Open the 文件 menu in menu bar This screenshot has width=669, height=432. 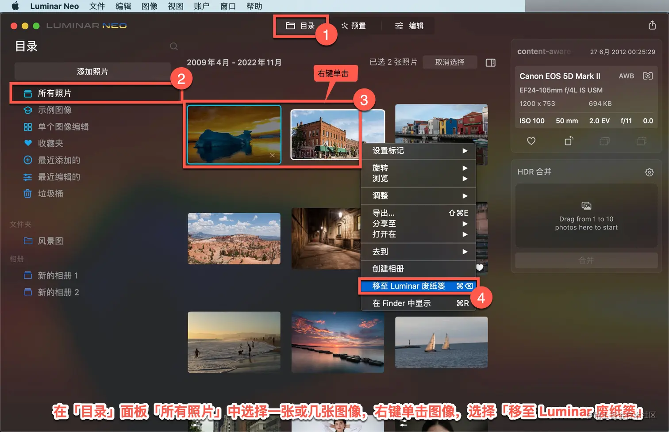97,6
